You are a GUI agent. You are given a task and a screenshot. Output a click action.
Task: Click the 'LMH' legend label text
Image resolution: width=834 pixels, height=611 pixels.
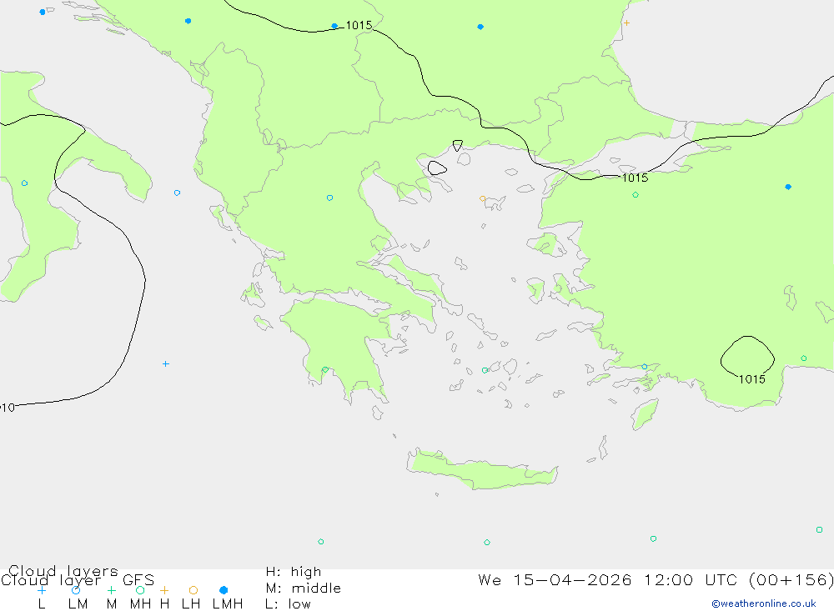click(x=228, y=604)
